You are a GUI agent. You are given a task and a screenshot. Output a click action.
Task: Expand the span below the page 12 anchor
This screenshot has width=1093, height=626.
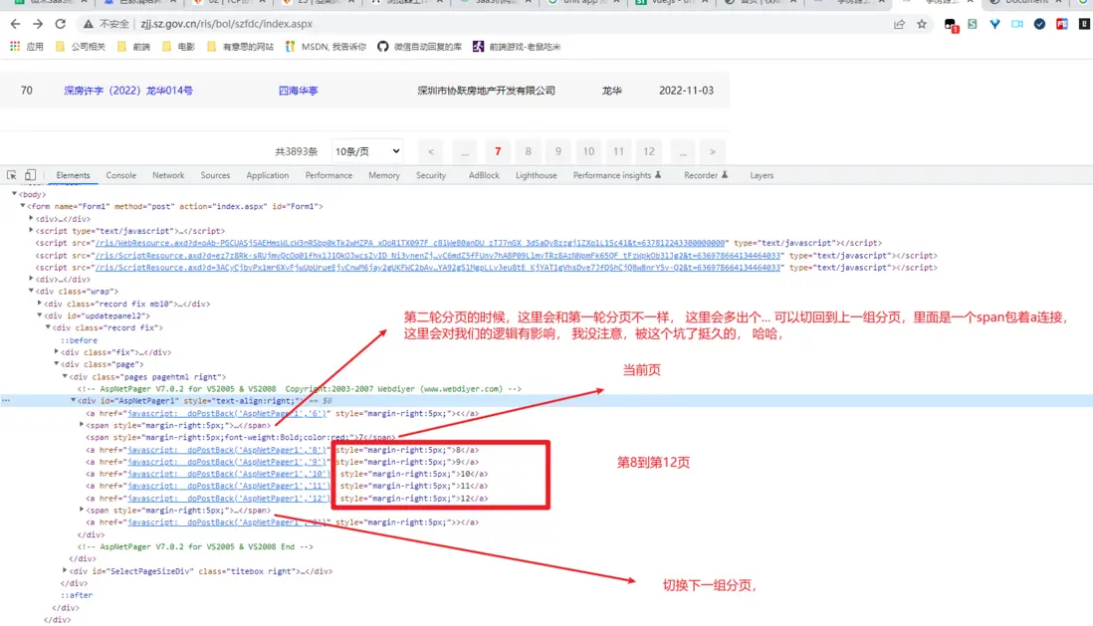[82, 511]
